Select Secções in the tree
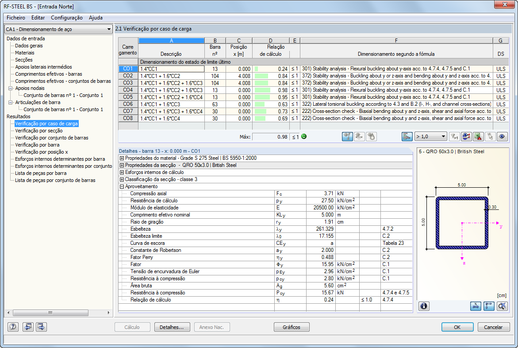This screenshot has width=518, height=348. [24, 60]
